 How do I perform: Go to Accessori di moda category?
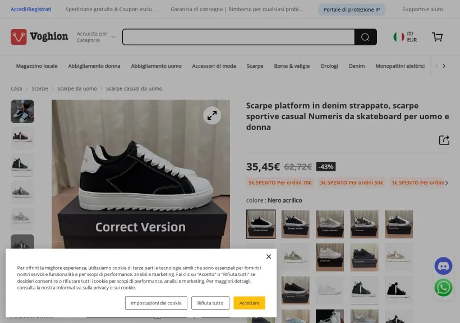(x=214, y=66)
